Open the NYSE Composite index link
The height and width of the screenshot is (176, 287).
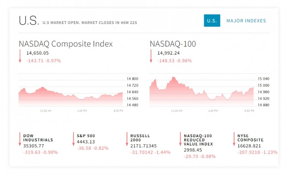[x=251, y=138]
